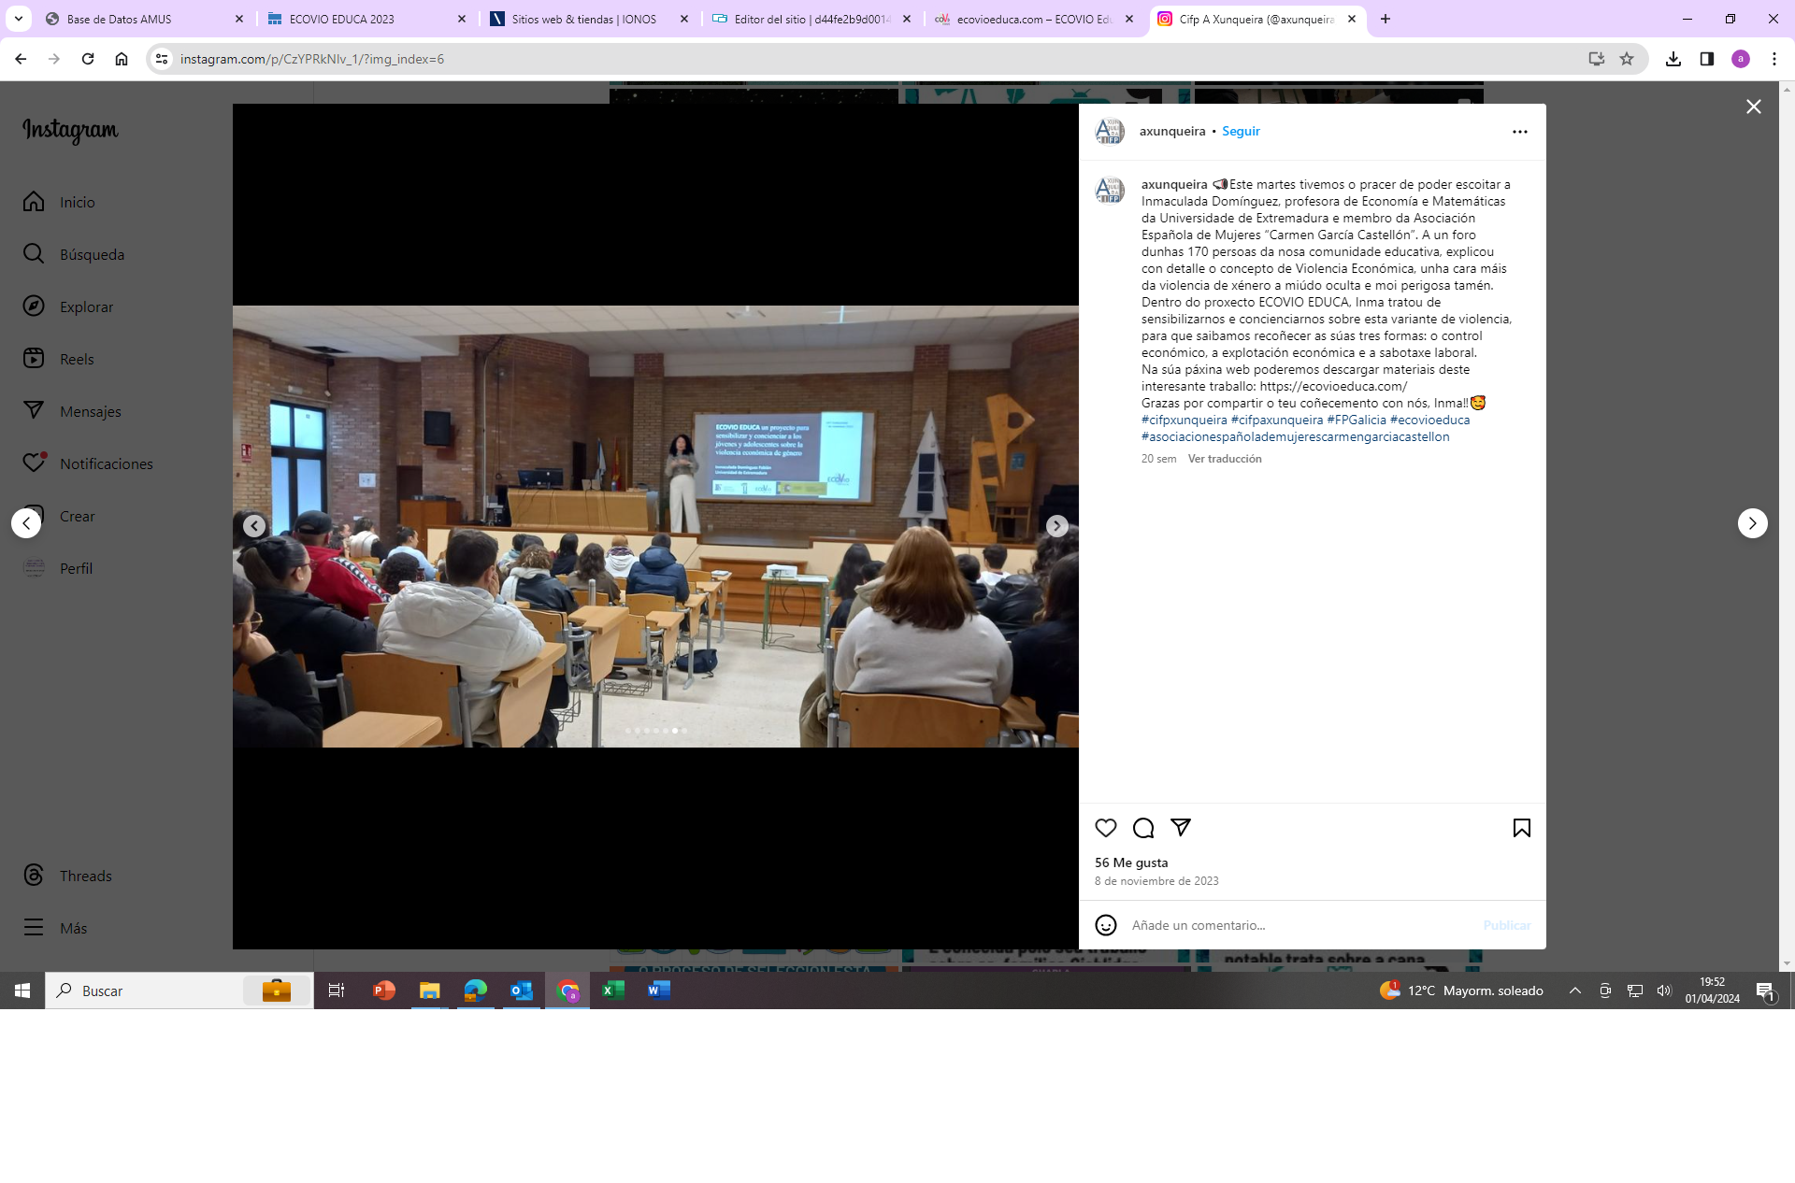
Task: Click Ver traducción link
Action: tap(1224, 459)
